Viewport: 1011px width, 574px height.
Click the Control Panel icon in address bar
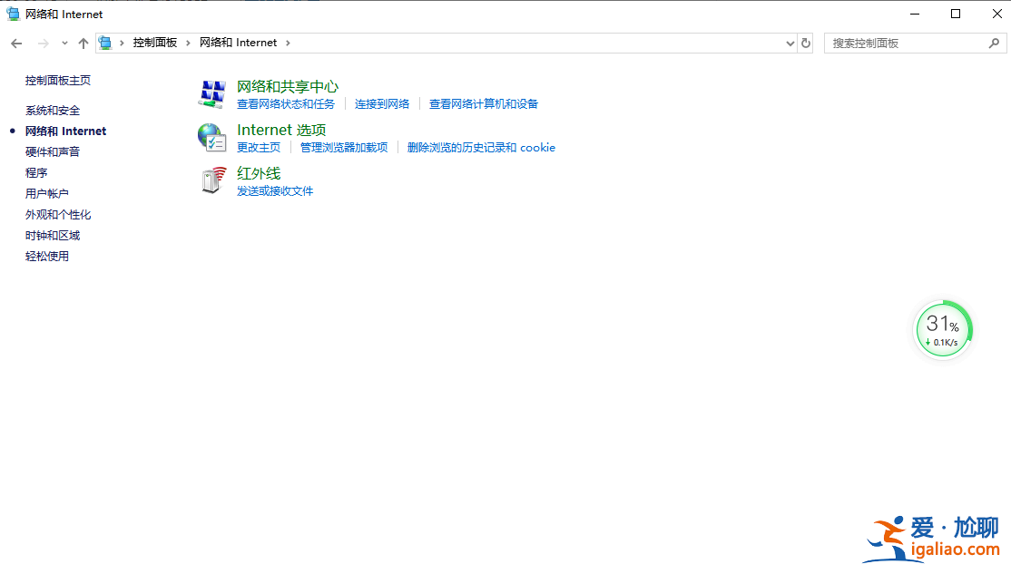click(x=105, y=42)
